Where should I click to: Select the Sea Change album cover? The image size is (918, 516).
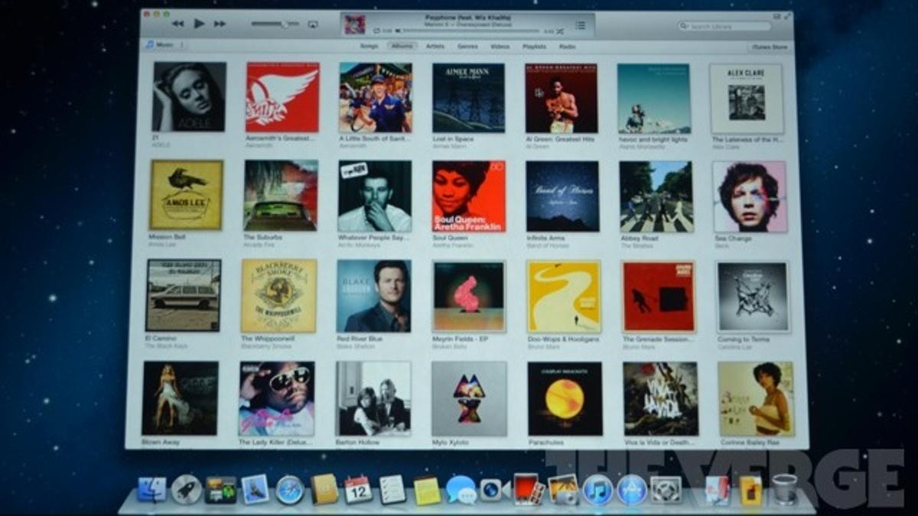[x=750, y=196]
